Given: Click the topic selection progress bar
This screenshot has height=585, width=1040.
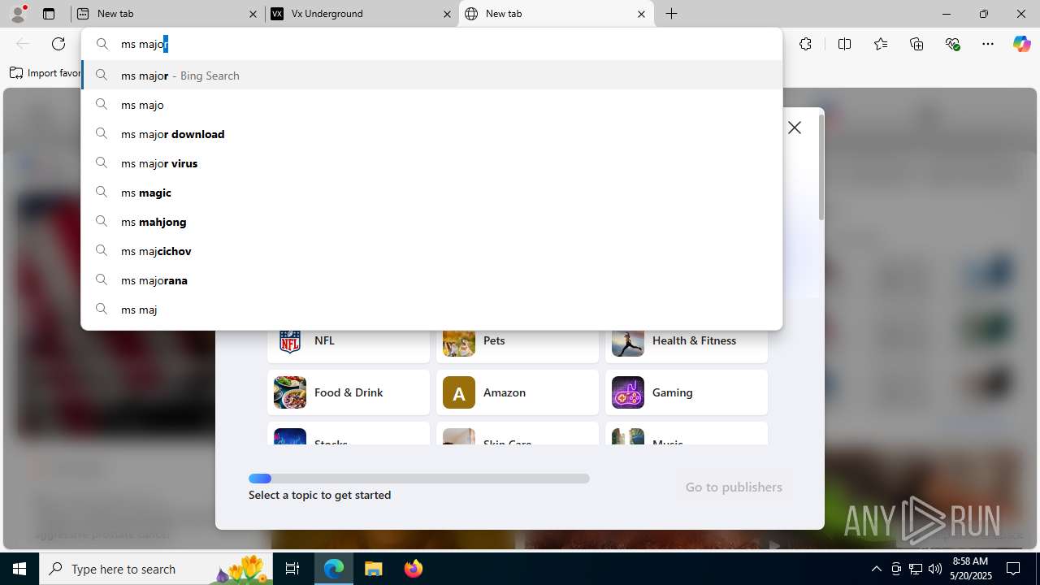Looking at the screenshot, I should [x=419, y=479].
